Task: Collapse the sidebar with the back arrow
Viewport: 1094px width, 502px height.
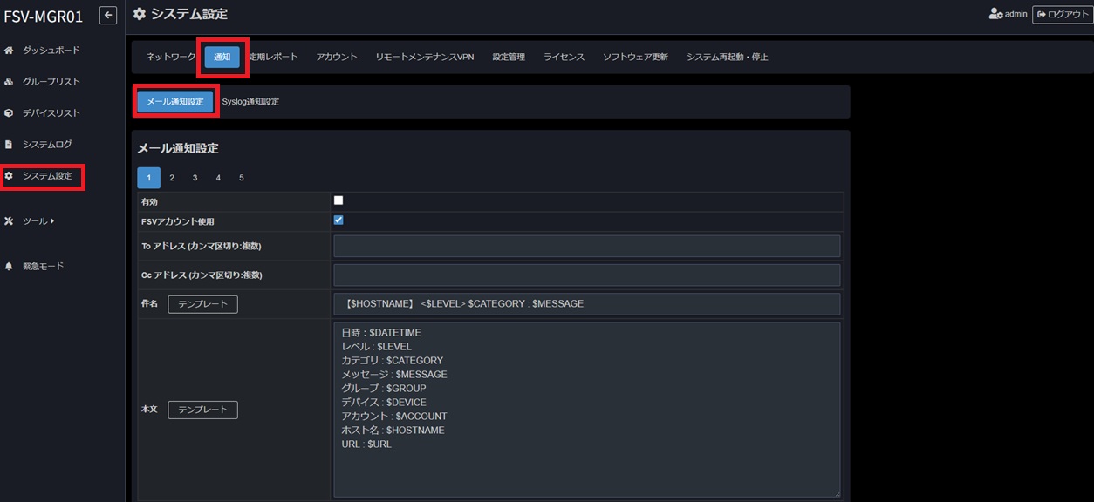Action: 108,15
